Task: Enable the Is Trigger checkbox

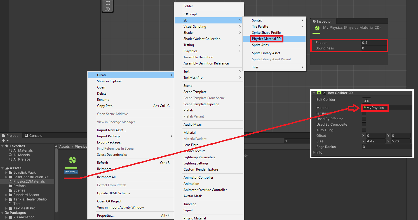Action: [x=364, y=113]
